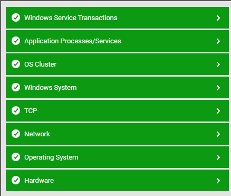
Task: Select the Operating System label text
Action: (x=51, y=157)
